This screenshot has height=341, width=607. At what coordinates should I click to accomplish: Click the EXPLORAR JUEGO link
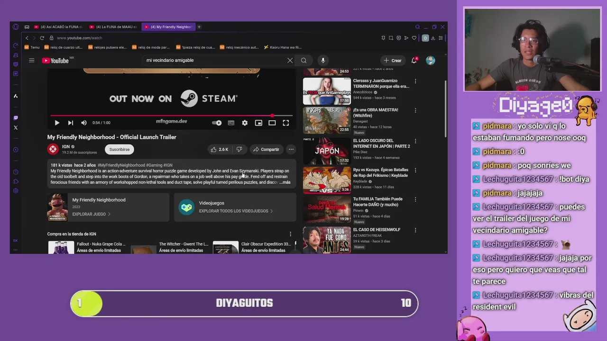91,214
